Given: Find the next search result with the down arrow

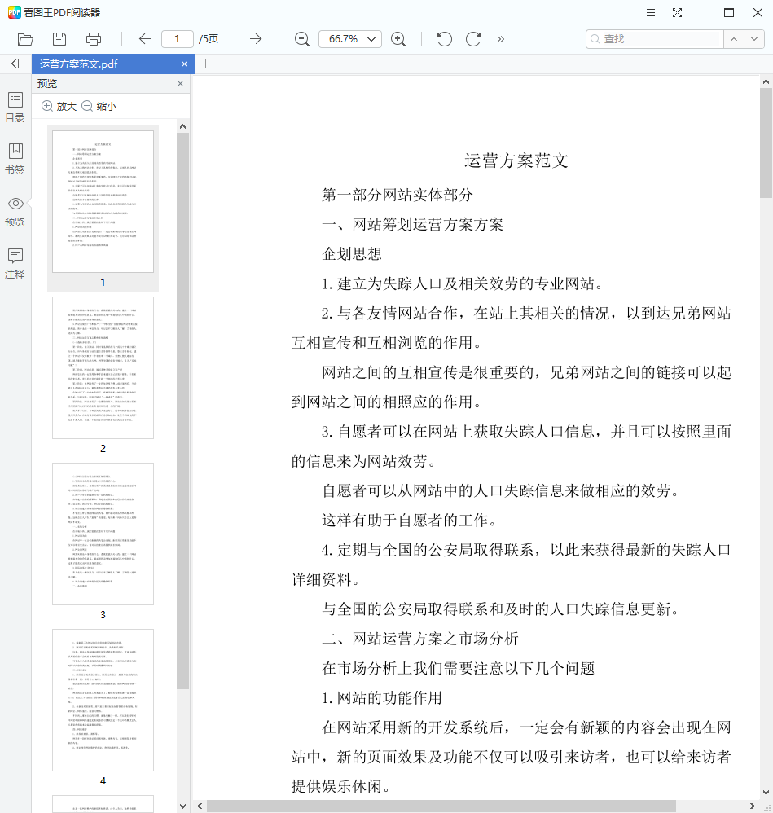Looking at the screenshot, I should [x=754, y=39].
